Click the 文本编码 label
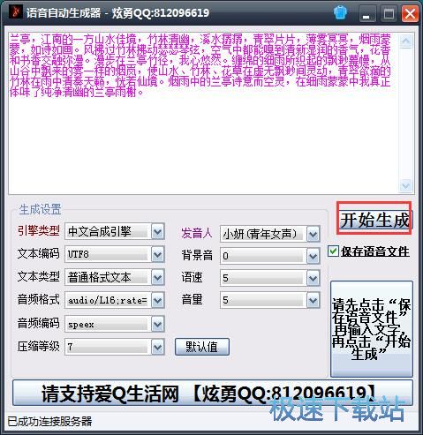The height and width of the screenshot is (435, 423). coord(39,253)
